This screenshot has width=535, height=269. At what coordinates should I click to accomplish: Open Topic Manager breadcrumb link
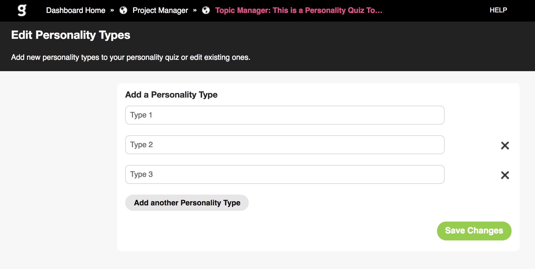point(299,10)
